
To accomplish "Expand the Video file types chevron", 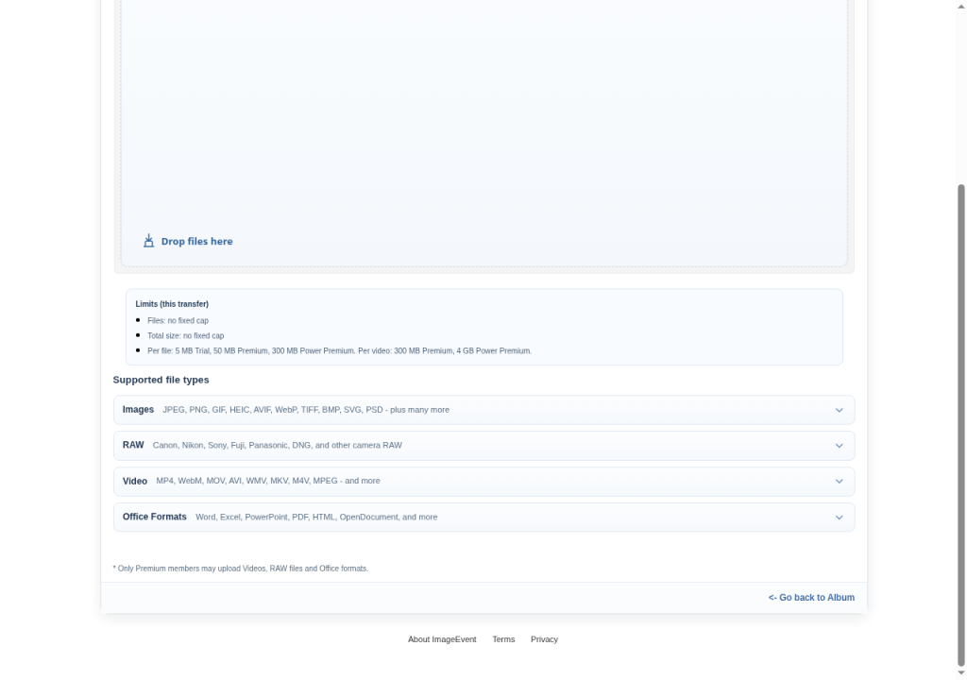I will [839, 482].
